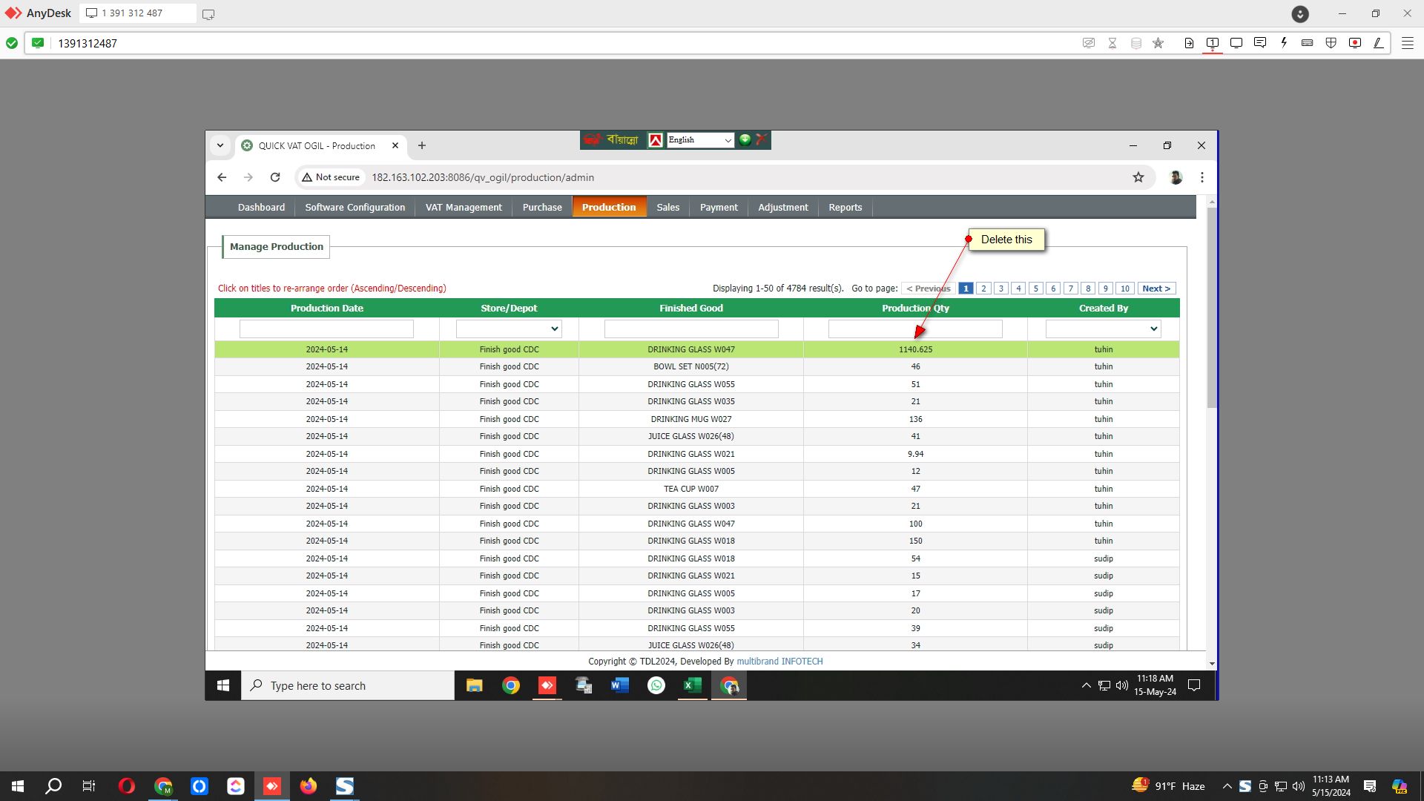Jump to page 5 of results
1424x801 pixels.
pos(1035,289)
